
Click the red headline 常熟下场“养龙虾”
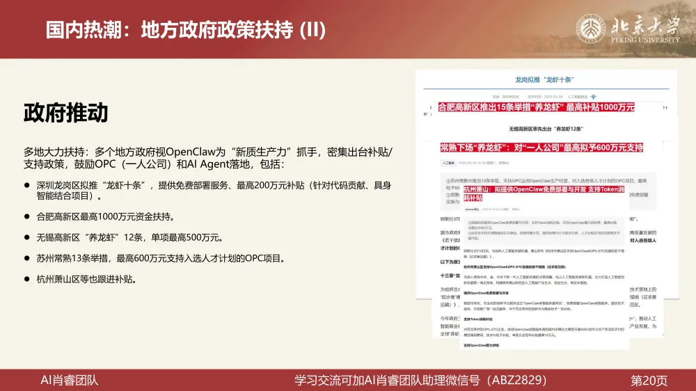click(541, 147)
